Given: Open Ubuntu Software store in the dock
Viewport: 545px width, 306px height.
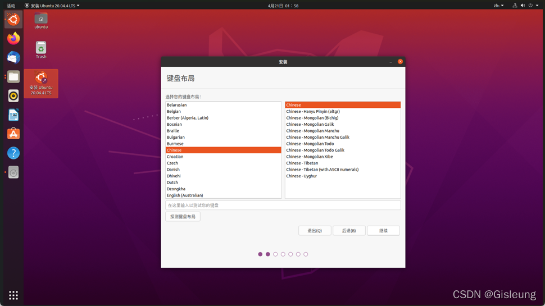Looking at the screenshot, I should (x=13, y=134).
